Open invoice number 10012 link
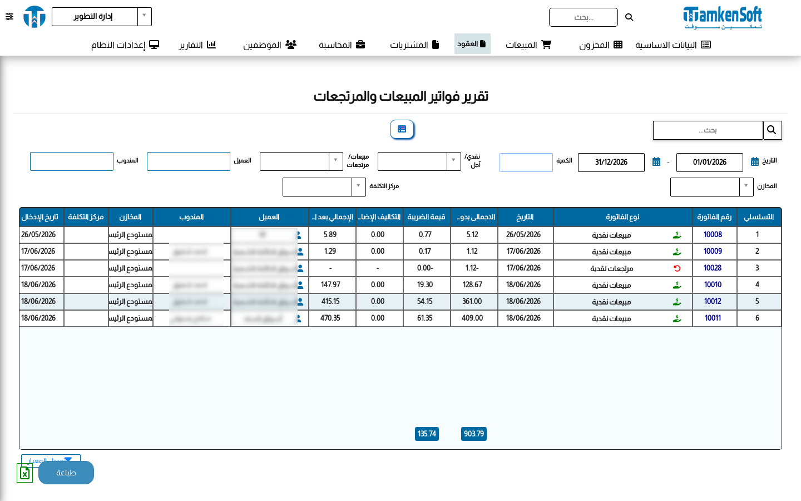Screen dimensions: 801x501 click(713, 302)
